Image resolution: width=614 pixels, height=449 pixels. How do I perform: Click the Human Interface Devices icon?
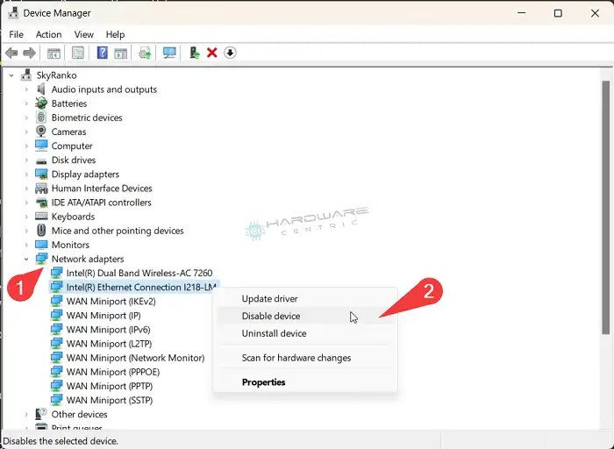pyautogui.click(x=41, y=189)
